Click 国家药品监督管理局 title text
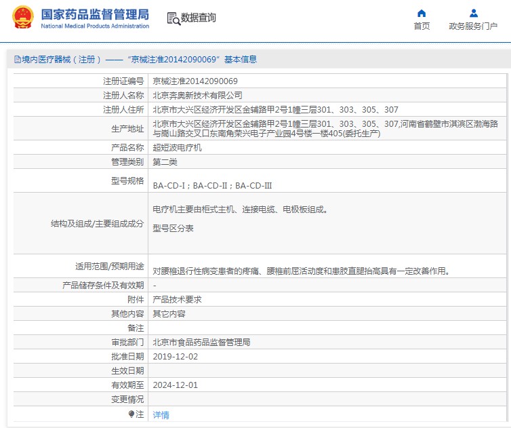This screenshot has height=428, width=511. click(x=95, y=14)
